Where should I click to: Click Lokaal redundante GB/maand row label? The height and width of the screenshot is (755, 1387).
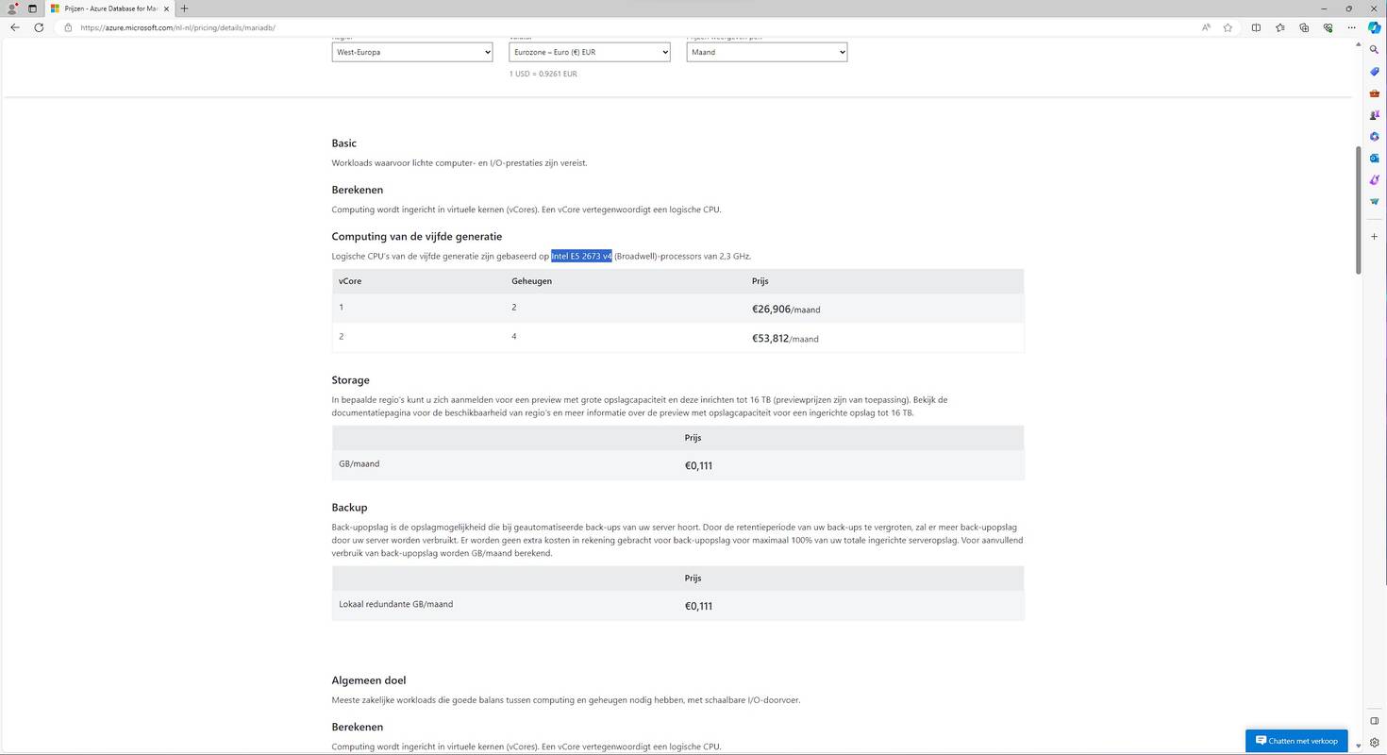coord(396,604)
